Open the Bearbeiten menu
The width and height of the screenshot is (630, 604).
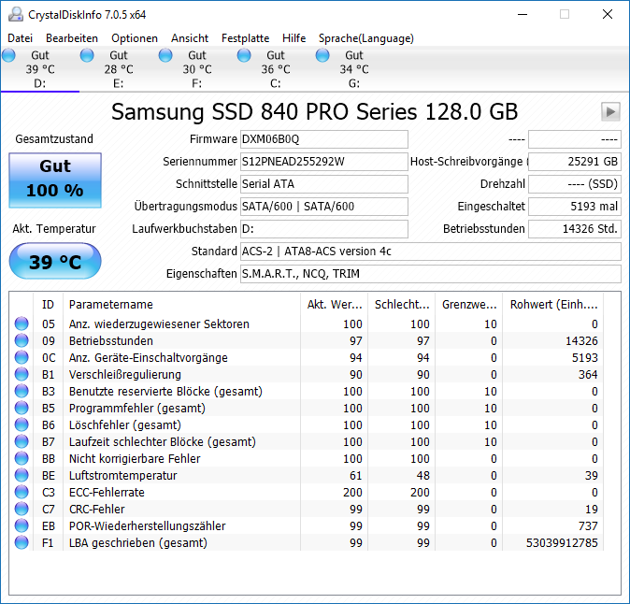coord(72,38)
